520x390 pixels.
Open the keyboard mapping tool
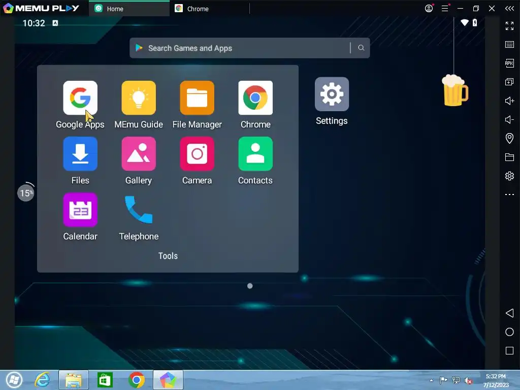(x=509, y=45)
